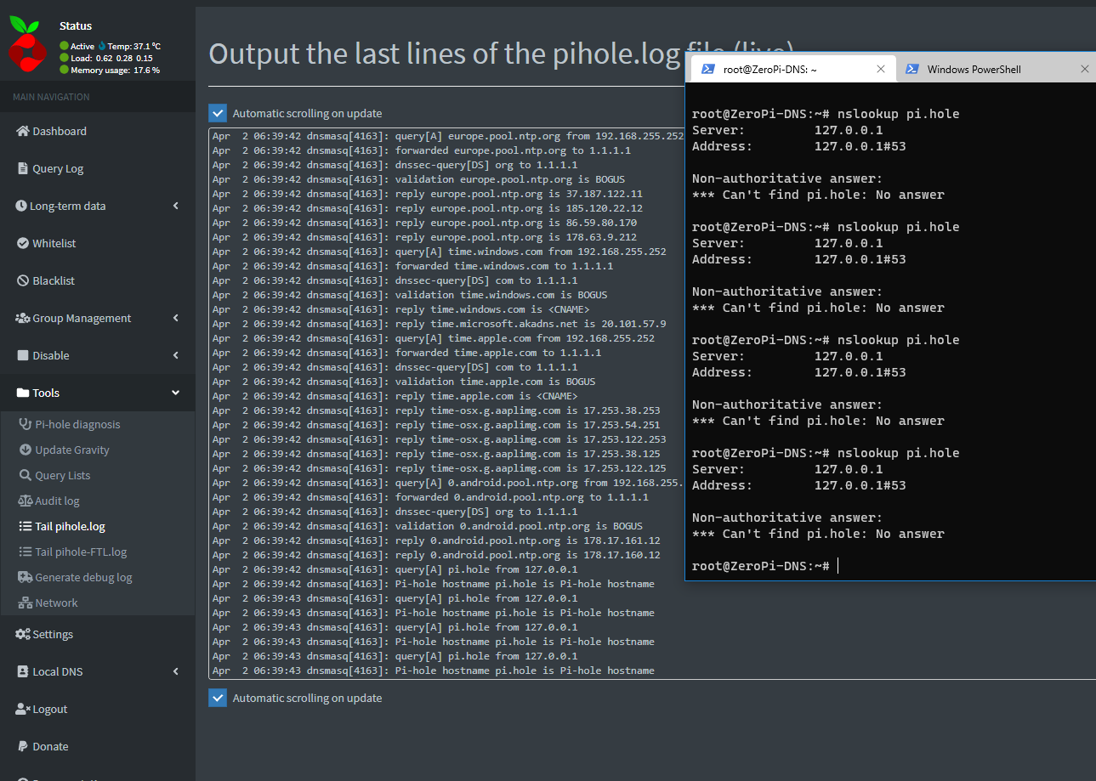Click the Pi-hole raspberry logo
This screenshot has height=781, width=1096.
pyautogui.click(x=27, y=44)
